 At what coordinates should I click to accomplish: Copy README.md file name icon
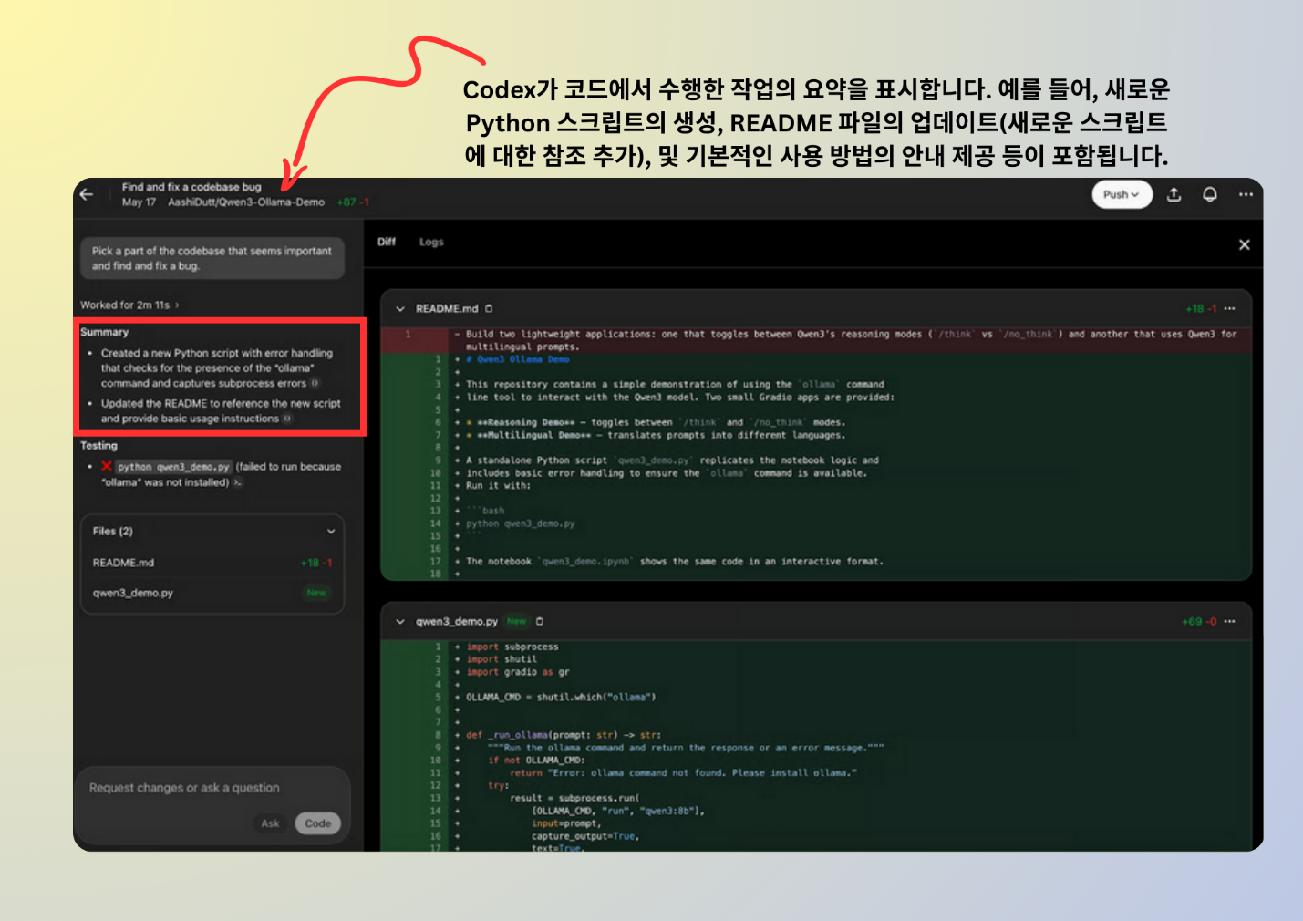tap(489, 309)
